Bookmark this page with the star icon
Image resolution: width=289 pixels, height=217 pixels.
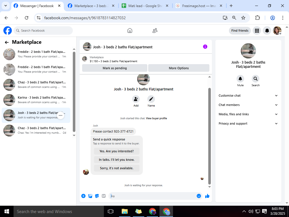point(243,18)
